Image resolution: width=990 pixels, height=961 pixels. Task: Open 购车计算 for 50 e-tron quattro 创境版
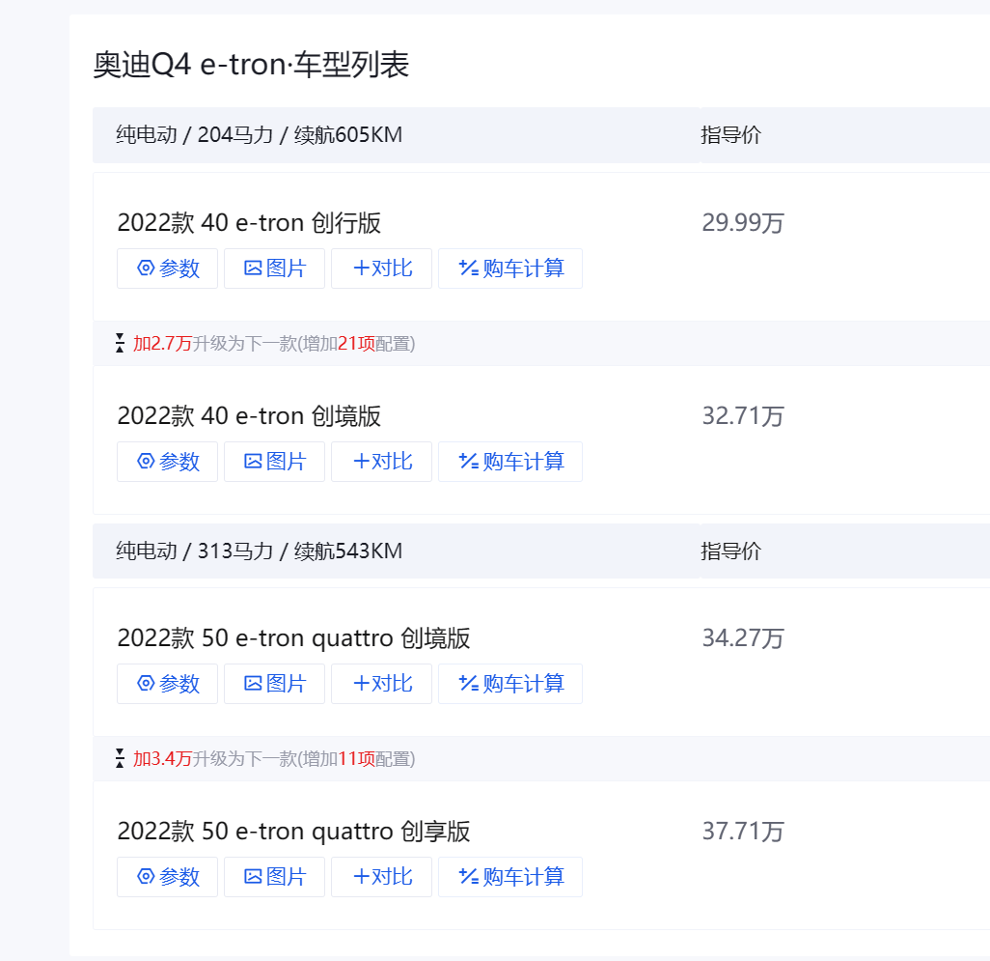(x=510, y=684)
